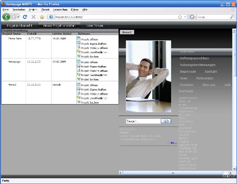Open the Chronik menu

pyautogui.click(x=46, y=10)
